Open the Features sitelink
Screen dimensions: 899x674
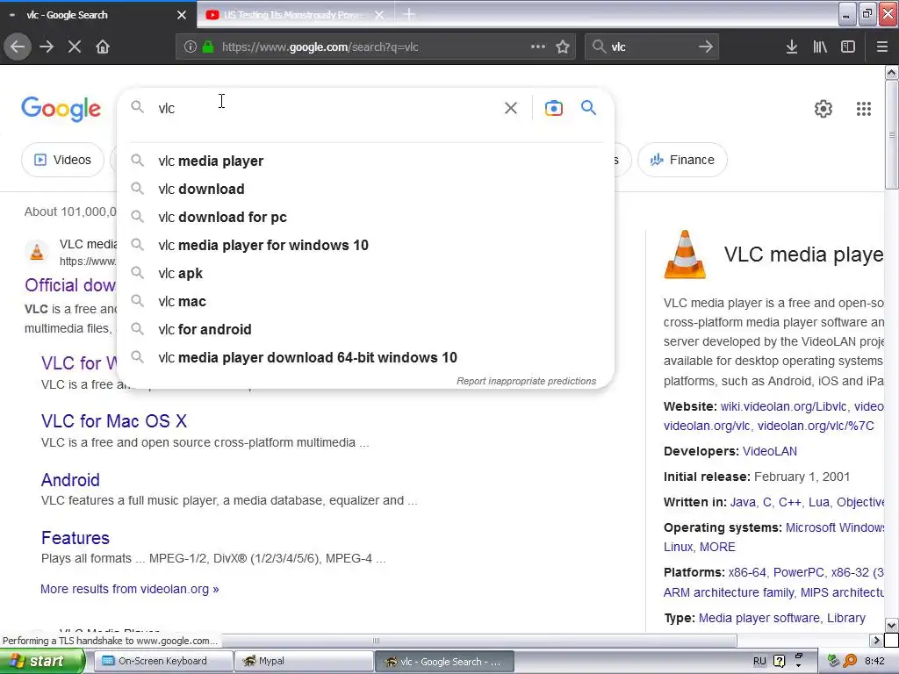[76, 538]
